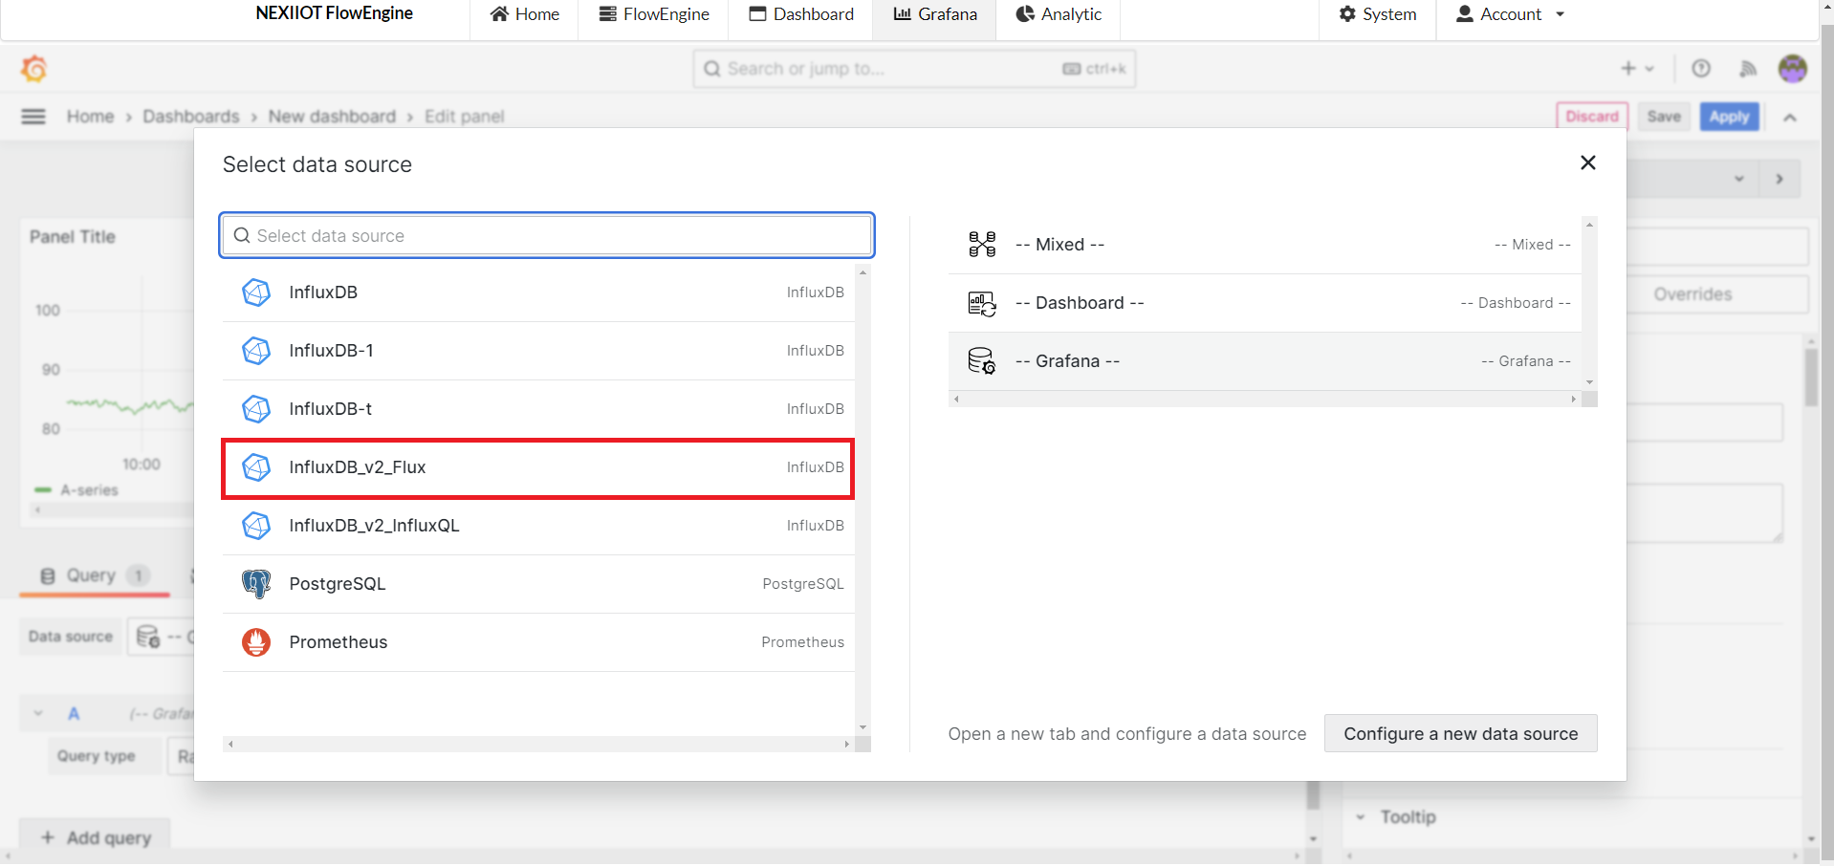Select the InfluxDB_v2_InfluxQL data source
This screenshot has height=866, width=1834.
538,526
